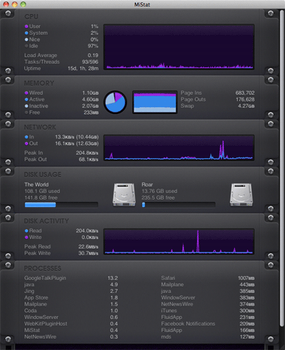Click the PROCESSES section heading
285x350 pixels.
pyautogui.click(x=42, y=269)
